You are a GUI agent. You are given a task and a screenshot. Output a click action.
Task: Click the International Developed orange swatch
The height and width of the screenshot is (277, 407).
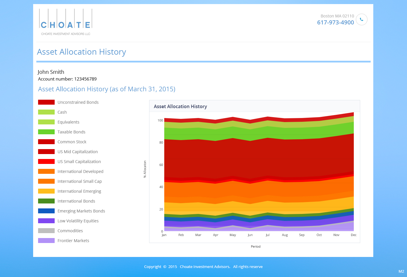coord(46,171)
